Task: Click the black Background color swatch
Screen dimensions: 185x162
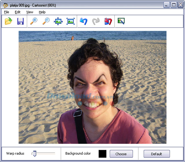Action: point(102,154)
